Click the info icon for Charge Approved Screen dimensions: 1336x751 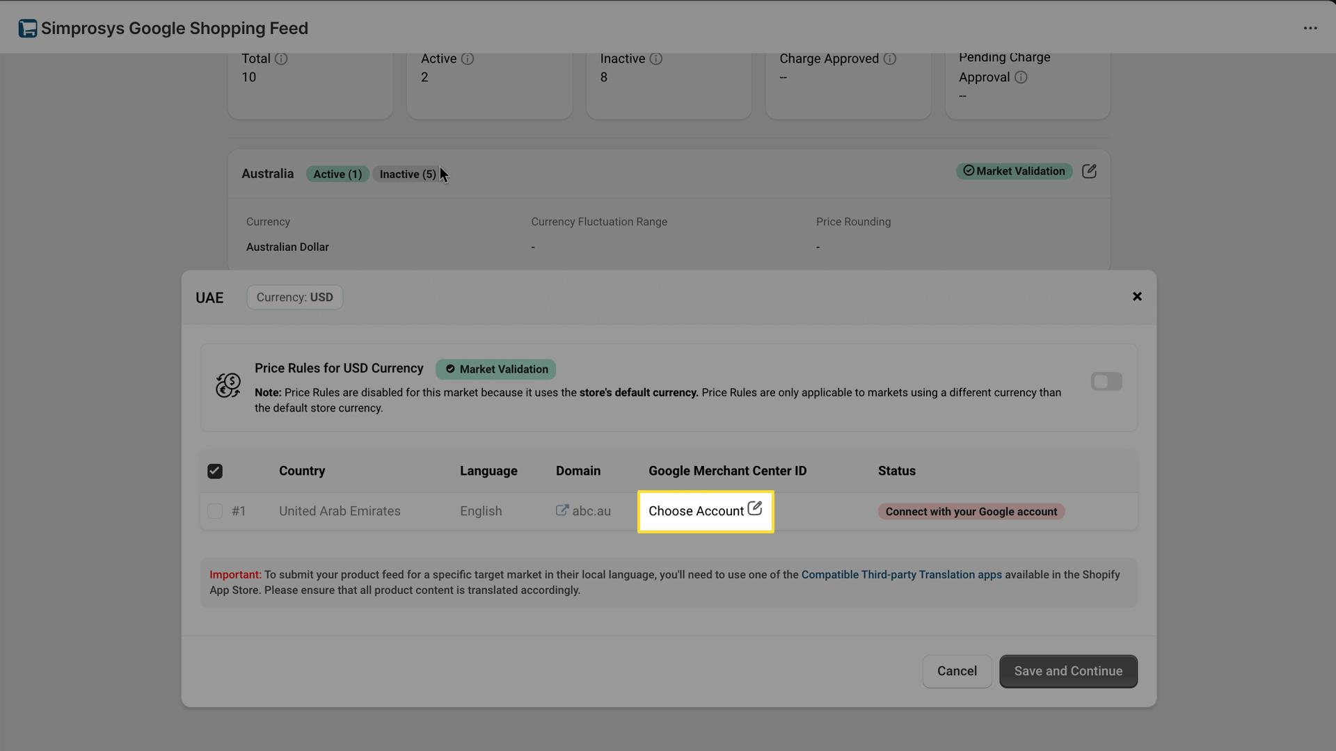pyautogui.click(x=891, y=59)
